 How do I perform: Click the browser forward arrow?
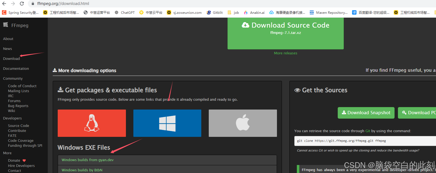point(13,4)
